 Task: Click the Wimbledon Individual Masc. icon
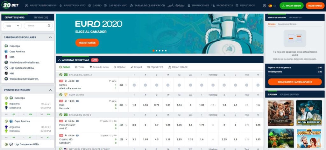pyautogui.click(x=6, y=62)
